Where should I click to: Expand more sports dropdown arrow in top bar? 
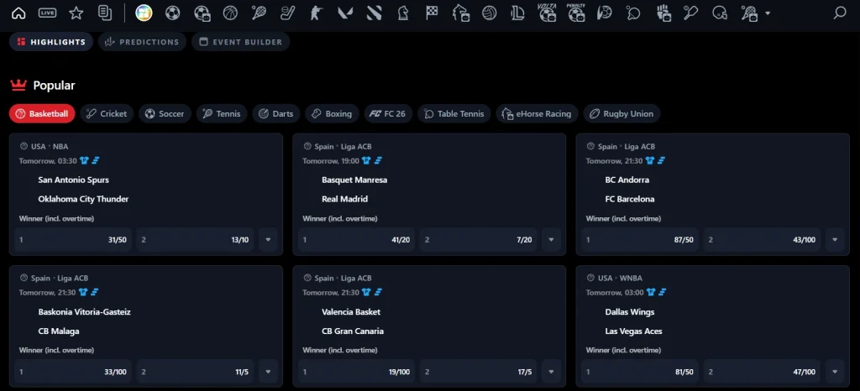point(768,13)
